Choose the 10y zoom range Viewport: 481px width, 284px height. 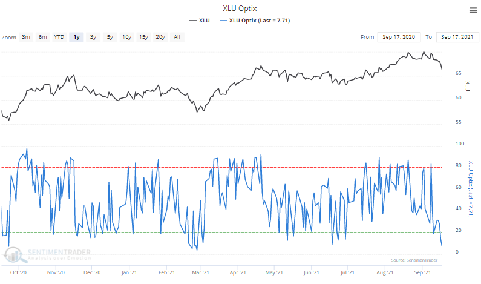click(126, 37)
